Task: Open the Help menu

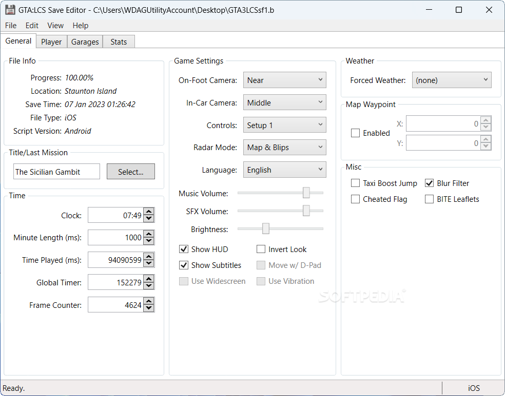Action: point(80,26)
